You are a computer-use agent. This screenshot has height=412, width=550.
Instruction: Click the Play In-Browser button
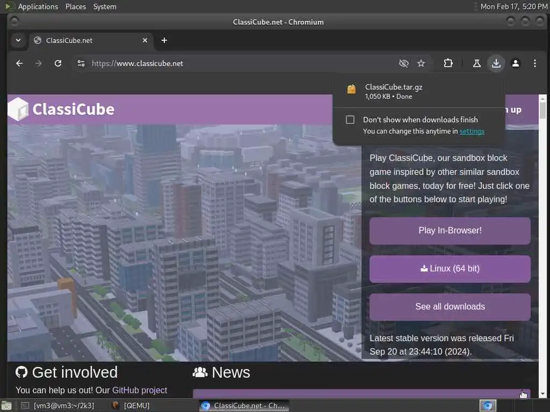tap(450, 231)
